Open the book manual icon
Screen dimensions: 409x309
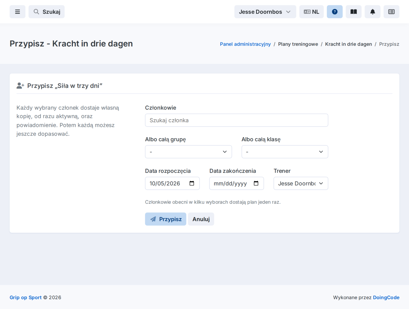tap(354, 12)
